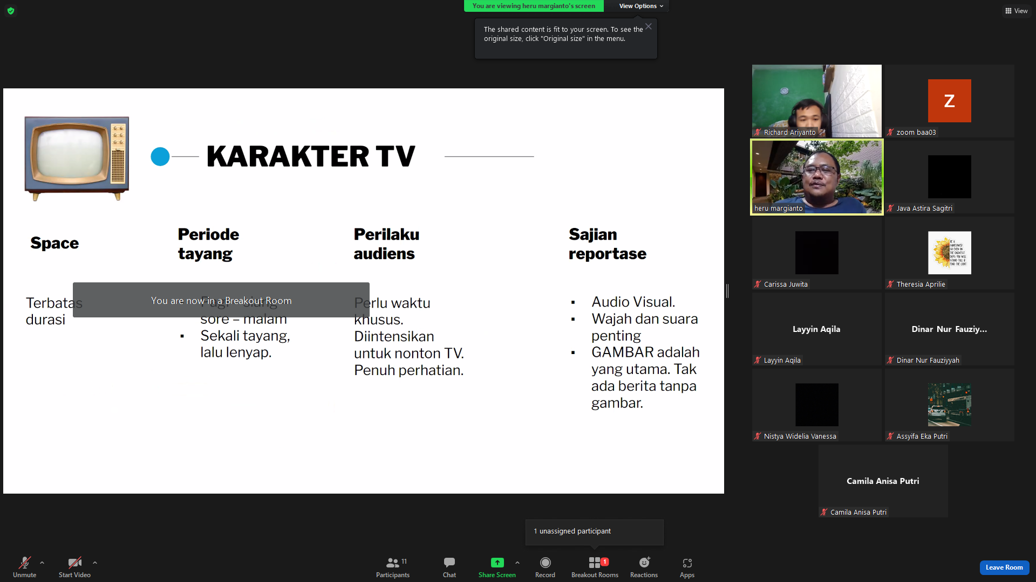Click muted mic icon for Camila Anisa Putri

[824, 512]
